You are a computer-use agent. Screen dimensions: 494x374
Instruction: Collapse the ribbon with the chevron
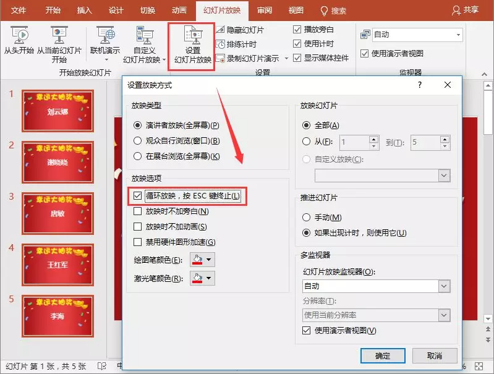pos(484,74)
